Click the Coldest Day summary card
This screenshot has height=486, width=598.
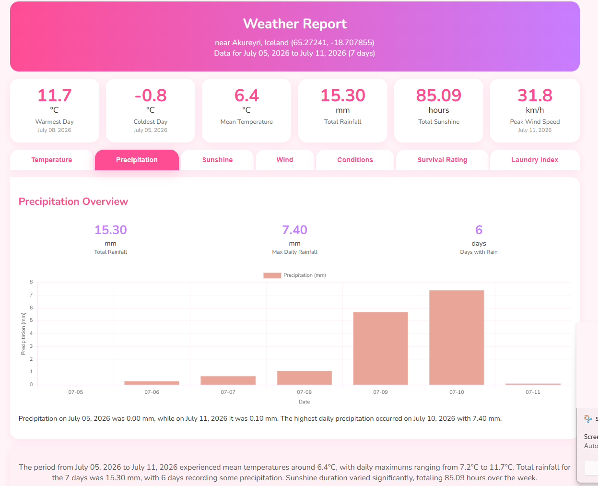(x=151, y=111)
